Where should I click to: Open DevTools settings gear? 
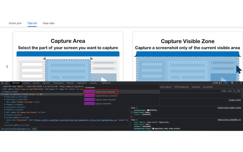(232, 83)
